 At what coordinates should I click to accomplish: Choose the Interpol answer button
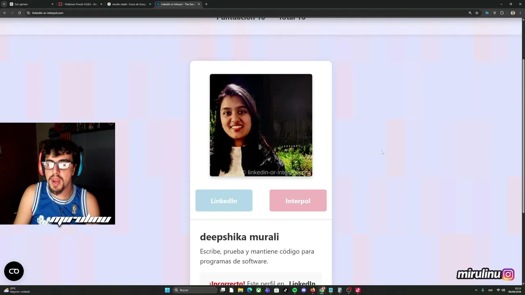pos(298,201)
